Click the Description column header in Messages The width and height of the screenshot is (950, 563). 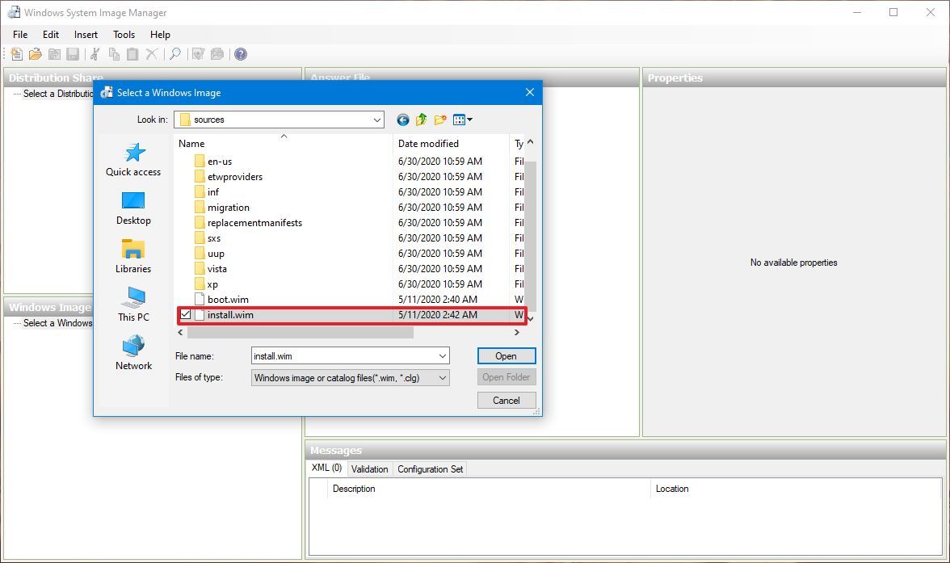pos(490,489)
